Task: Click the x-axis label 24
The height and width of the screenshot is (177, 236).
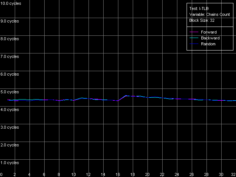Action: [177, 174]
